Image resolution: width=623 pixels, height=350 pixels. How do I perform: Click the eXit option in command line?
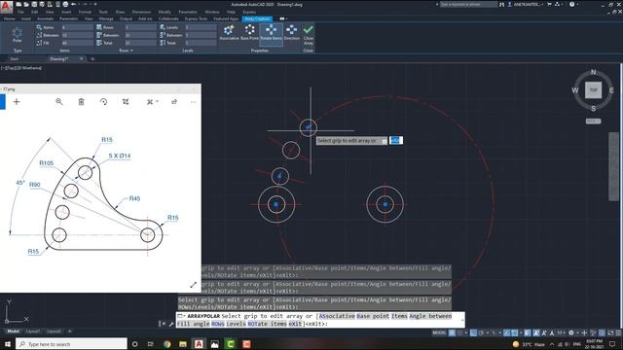click(x=295, y=324)
